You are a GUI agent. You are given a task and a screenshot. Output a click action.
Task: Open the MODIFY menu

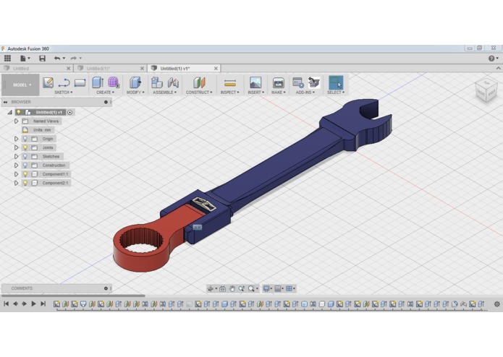click(135, 93)
